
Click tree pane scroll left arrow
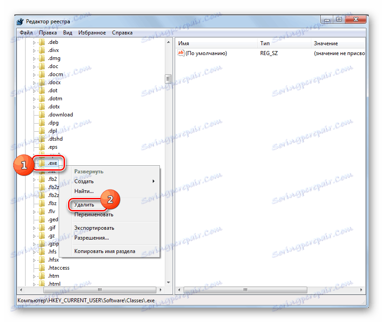[x=21, y=290]
